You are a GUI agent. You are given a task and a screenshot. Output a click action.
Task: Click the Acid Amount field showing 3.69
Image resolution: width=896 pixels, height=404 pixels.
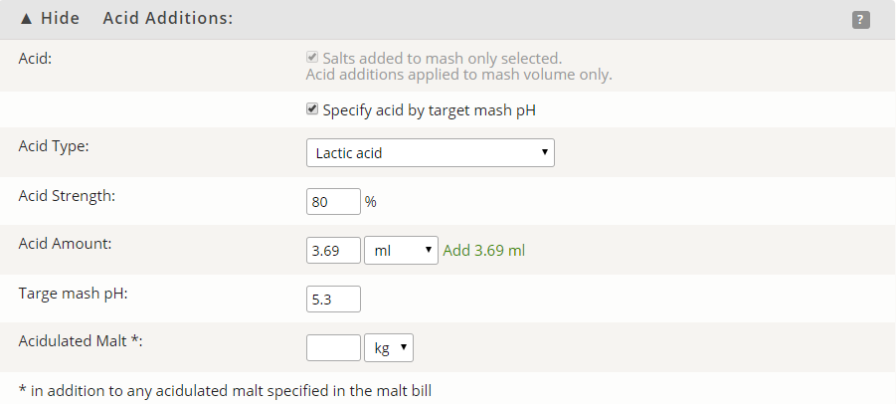pyautogui.click(x=333, y=251)
